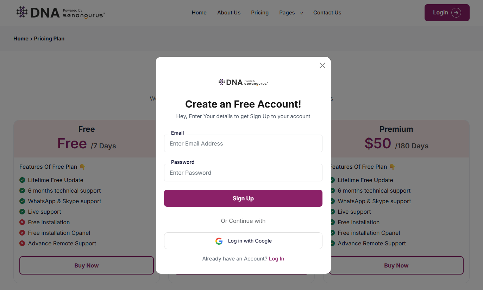Open Contact Us in navigation
The height and width of the screenshot is (290, 483).
tap(327, 13)
